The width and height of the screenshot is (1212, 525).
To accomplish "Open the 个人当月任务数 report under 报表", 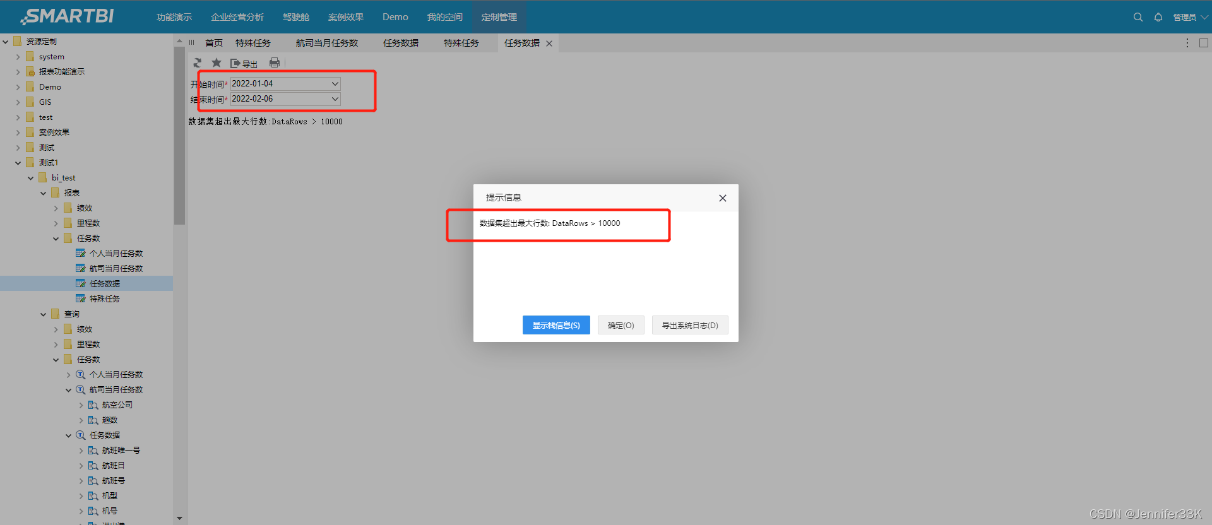I will [x=116, y=253].
